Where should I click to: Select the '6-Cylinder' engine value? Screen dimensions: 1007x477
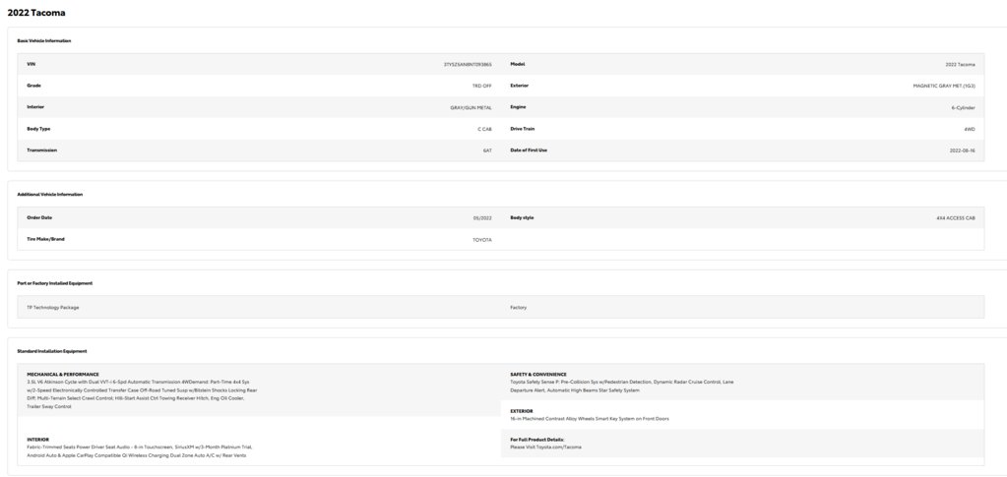(x=964, y=108)
